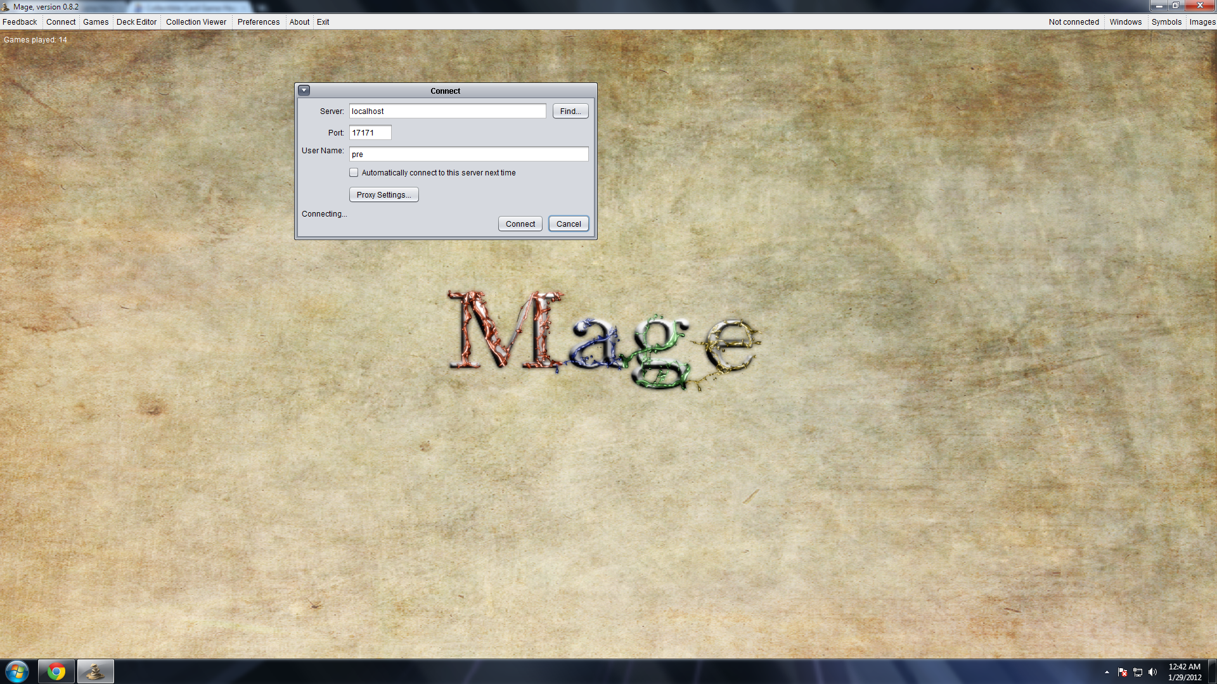Click the Images toolbar item
This screenshot has width=1217, height=684.
click(1202, 22)
